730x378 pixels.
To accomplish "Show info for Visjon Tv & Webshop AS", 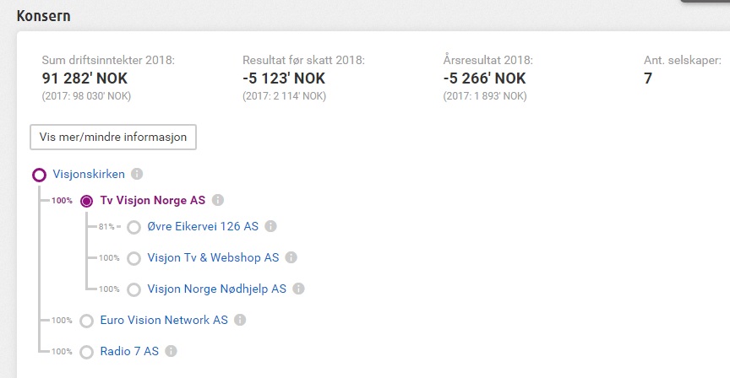I will pos(291,257).
